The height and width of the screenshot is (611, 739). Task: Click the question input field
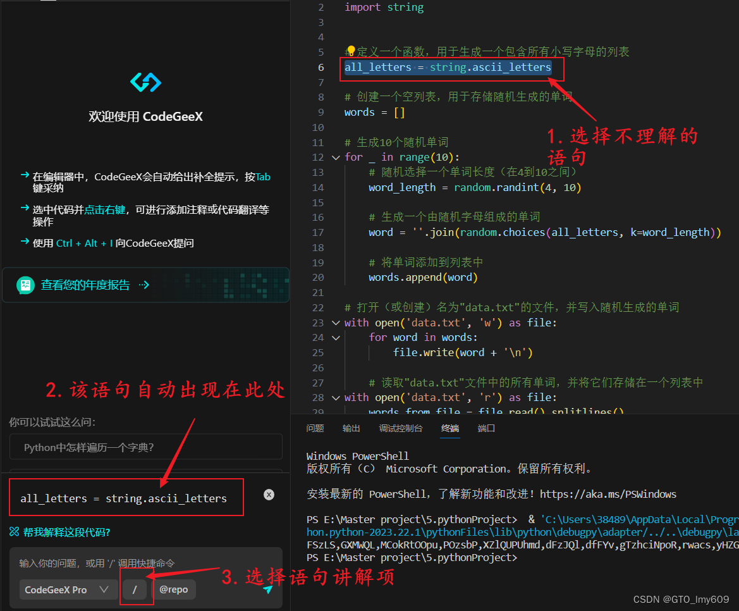tap(145, 564)
